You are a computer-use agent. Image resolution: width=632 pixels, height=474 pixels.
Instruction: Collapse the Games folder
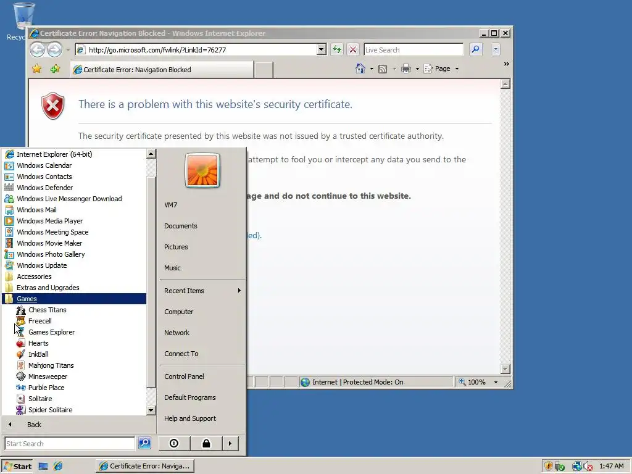[x=74, y=299]
